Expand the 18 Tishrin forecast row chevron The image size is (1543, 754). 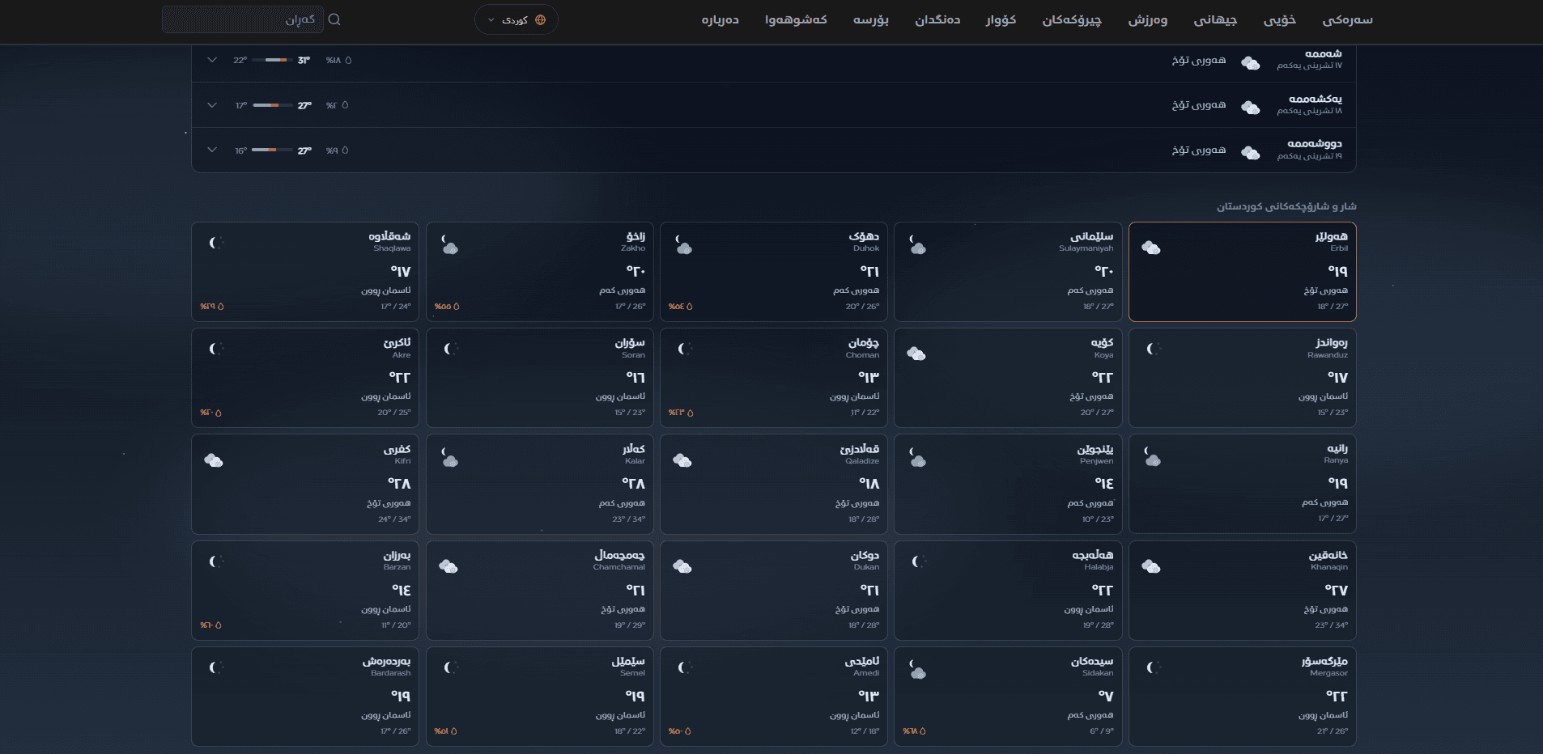212,105
